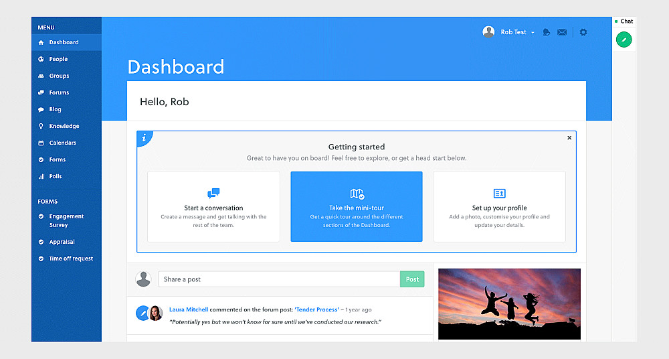This screenshot has width=669, height=359.
Task: Click the Polls bar chart icon
Action: point(41,176)
